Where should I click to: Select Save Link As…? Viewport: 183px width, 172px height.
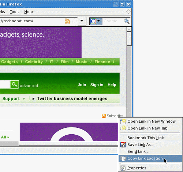pos(150,145)
